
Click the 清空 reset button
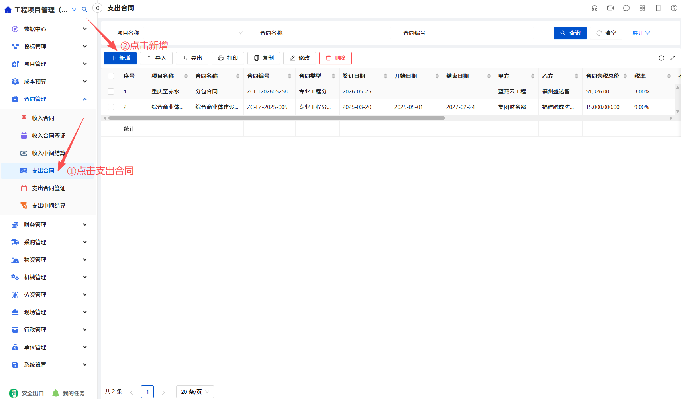tap(606, 33)
